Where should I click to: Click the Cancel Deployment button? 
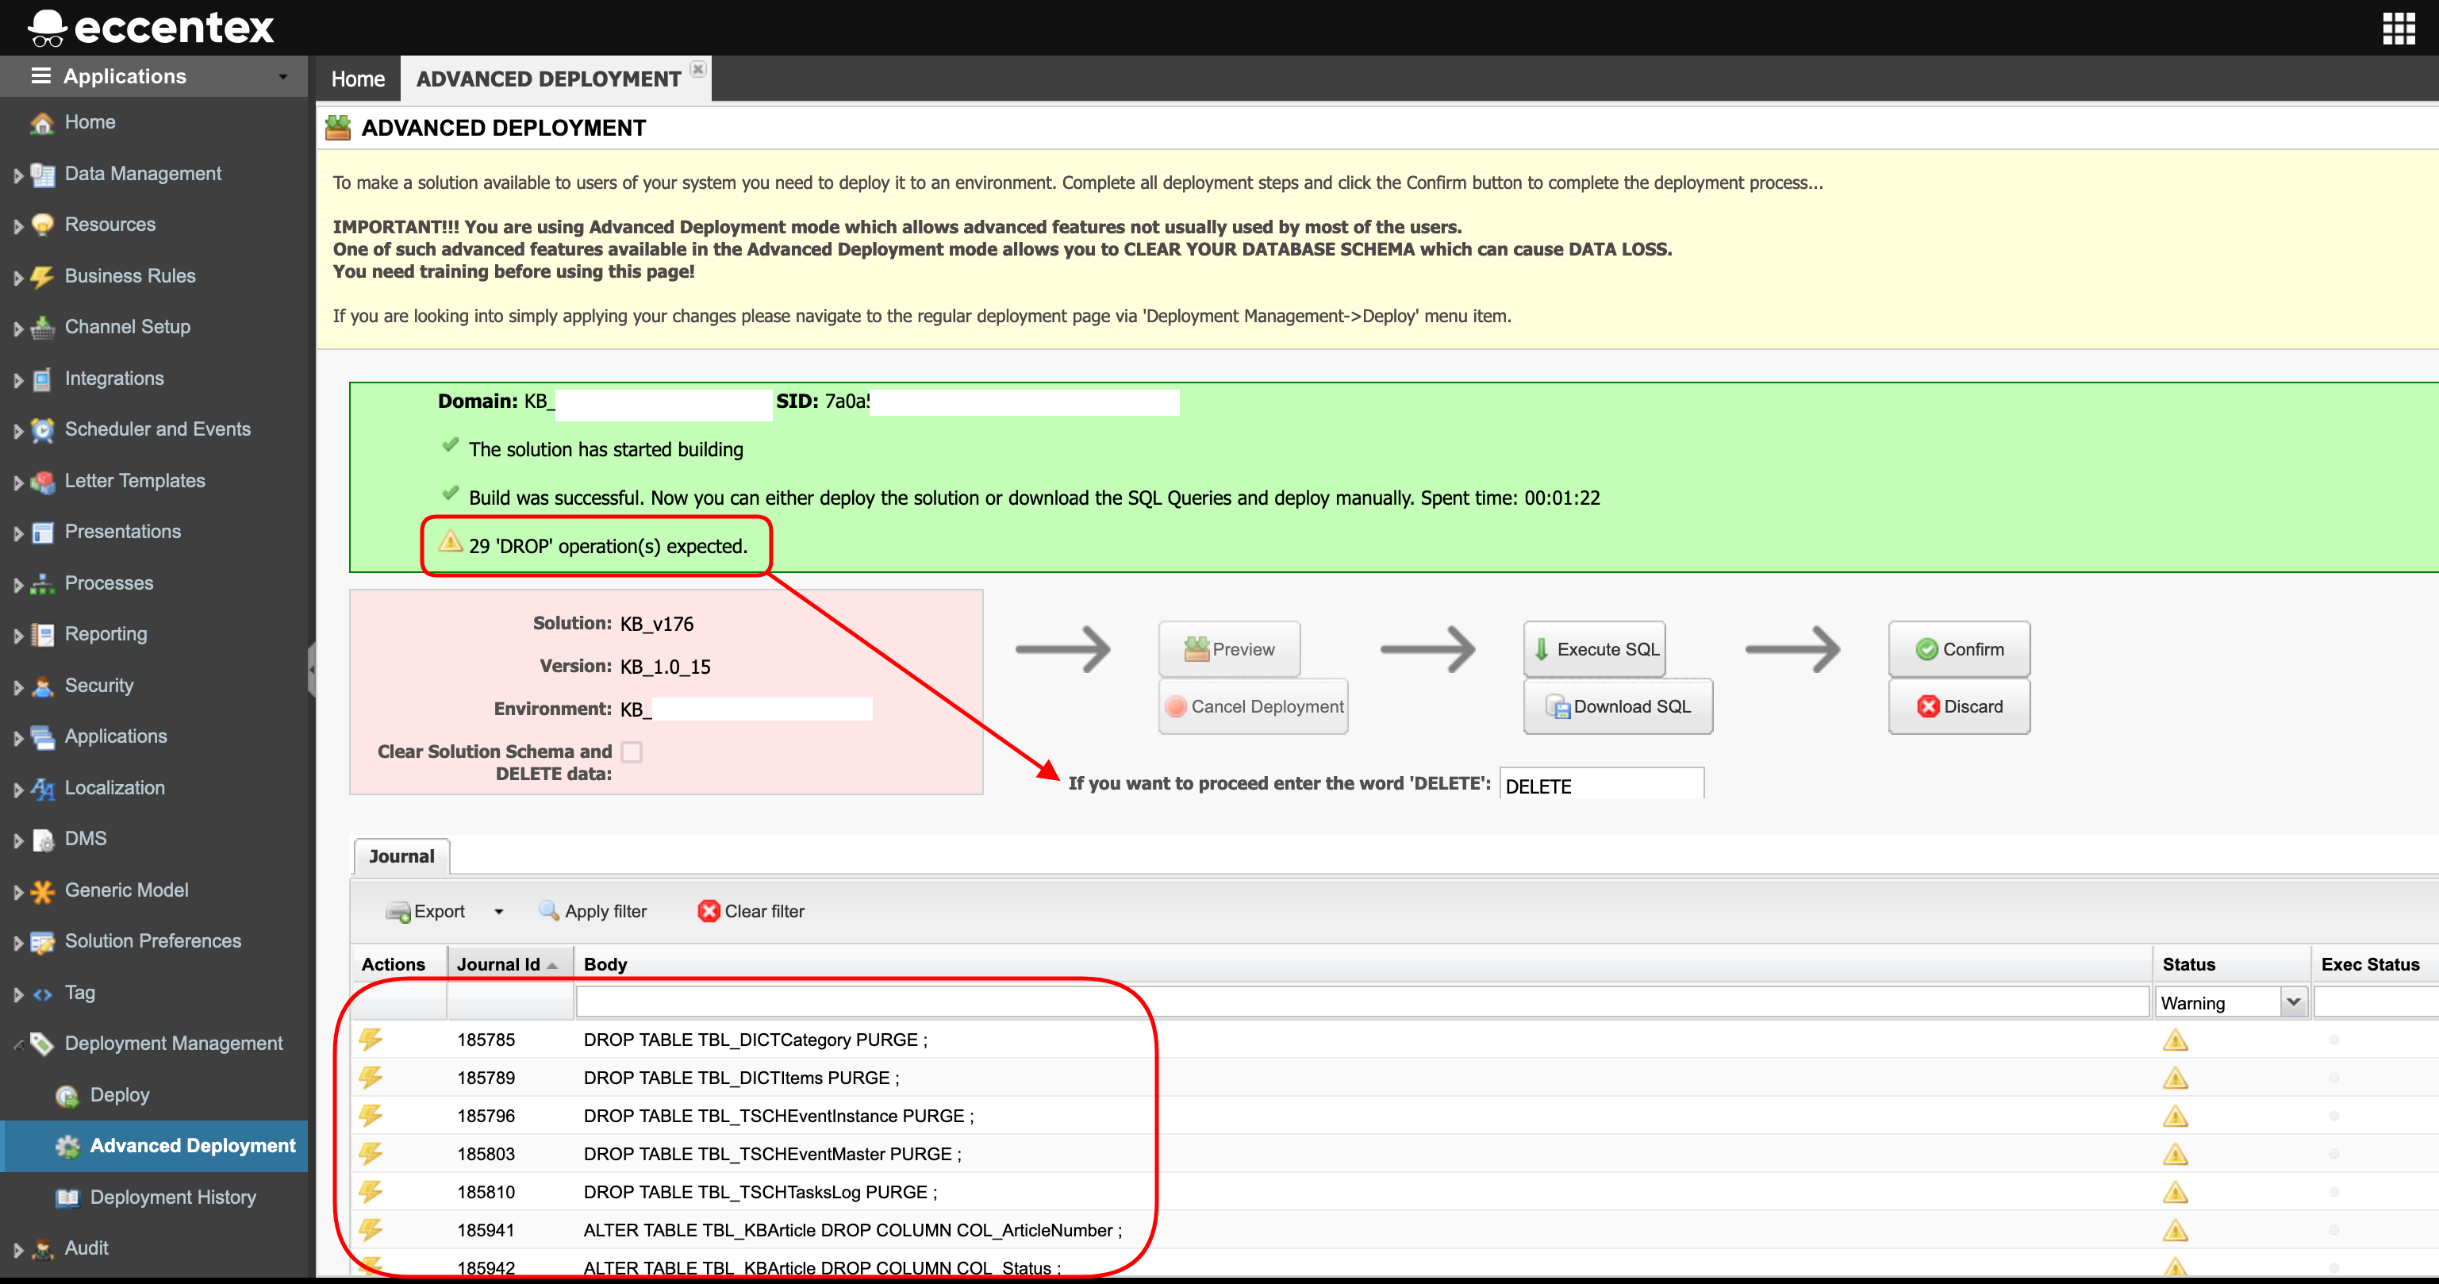pos(1253,706)
